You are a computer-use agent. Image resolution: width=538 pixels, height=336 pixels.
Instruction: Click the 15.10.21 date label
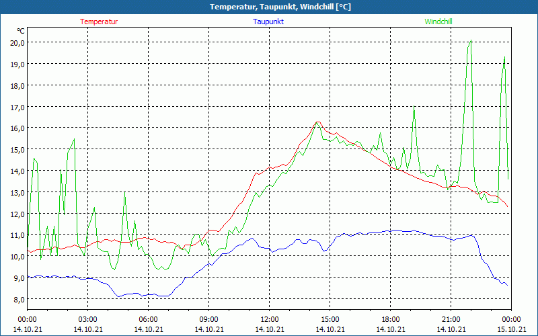(511, 329)
